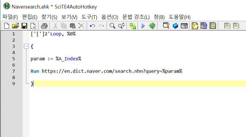This screenshot has width=246, height=137.
Task: Click the closing brace on line 9
Action: [32, 84]
